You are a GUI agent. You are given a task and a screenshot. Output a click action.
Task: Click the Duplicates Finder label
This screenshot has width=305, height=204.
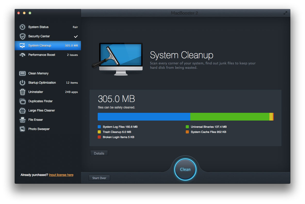[x=40, y=101]
